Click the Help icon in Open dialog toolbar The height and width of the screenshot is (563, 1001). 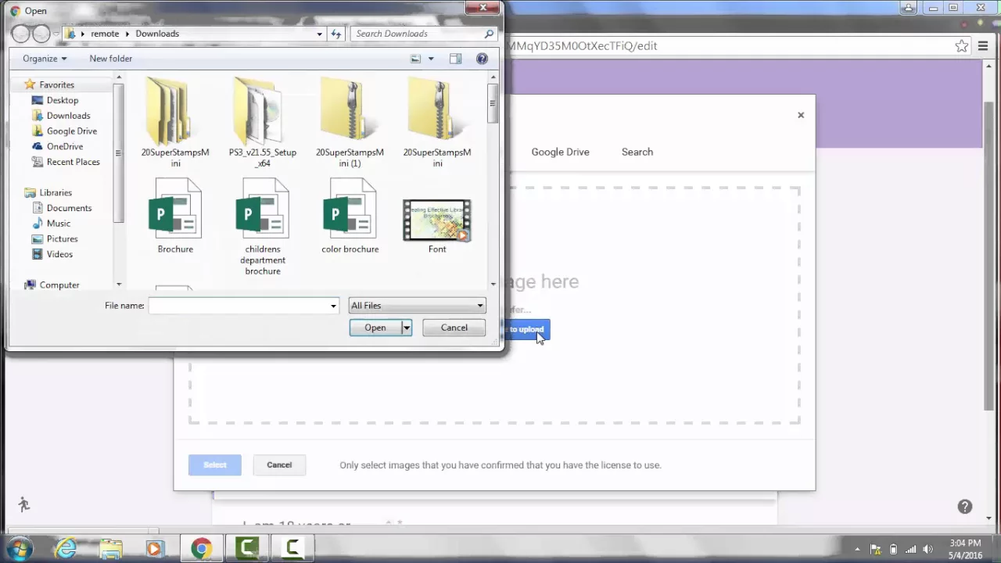coord(482,59)
